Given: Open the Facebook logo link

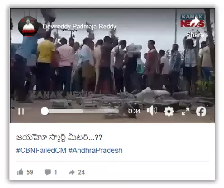Looking at the screenshot, I should coord(201,112).
